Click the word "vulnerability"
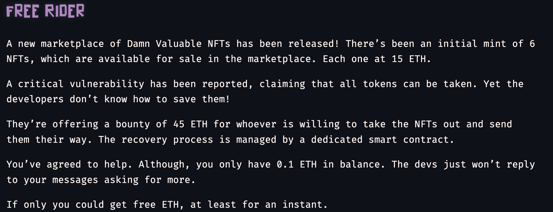Screen dimensions: 553x212 (107, 84)
